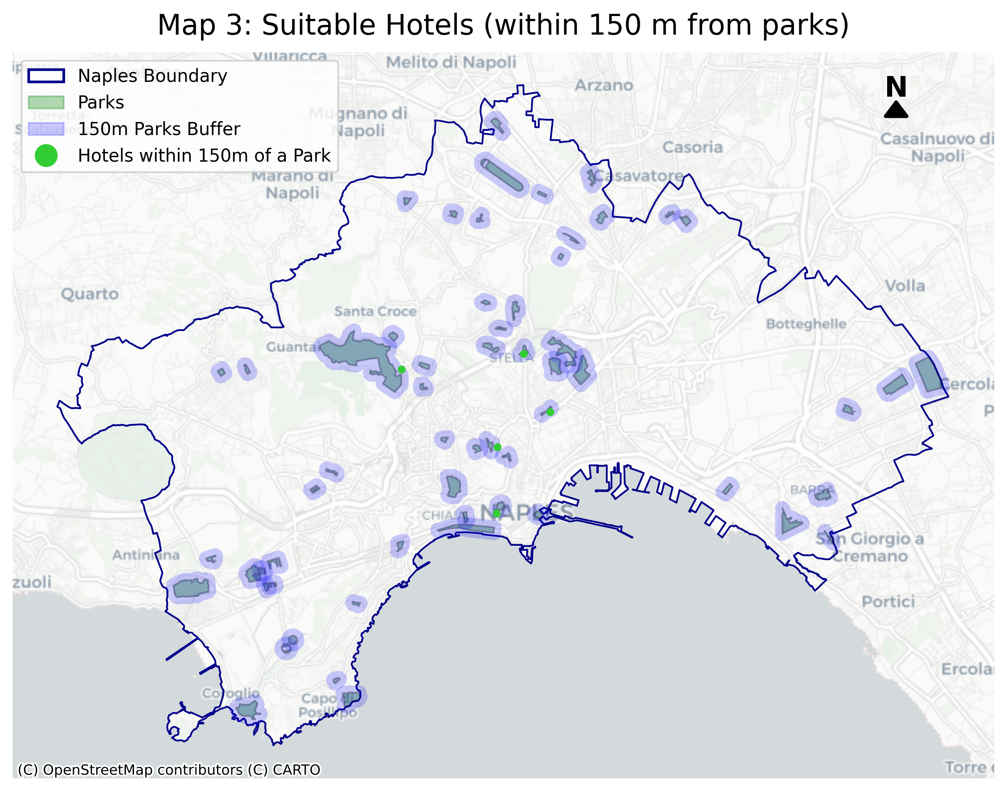Click the Hotels within 150m legend text
The height and width of the screenshot is (791, 1007).
204,156
